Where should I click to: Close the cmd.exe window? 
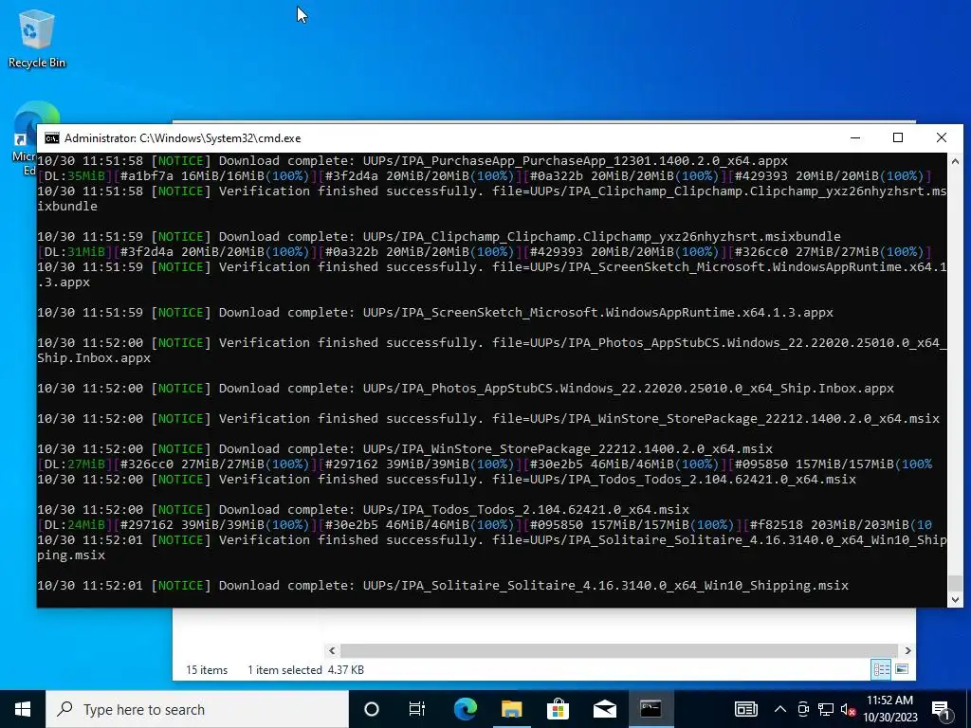coord(942,137)
